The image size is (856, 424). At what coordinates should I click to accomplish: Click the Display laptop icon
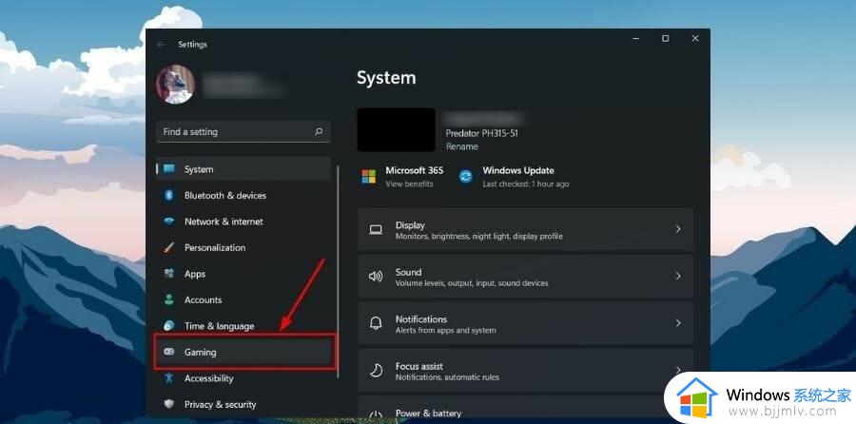[x=376, y=230]
